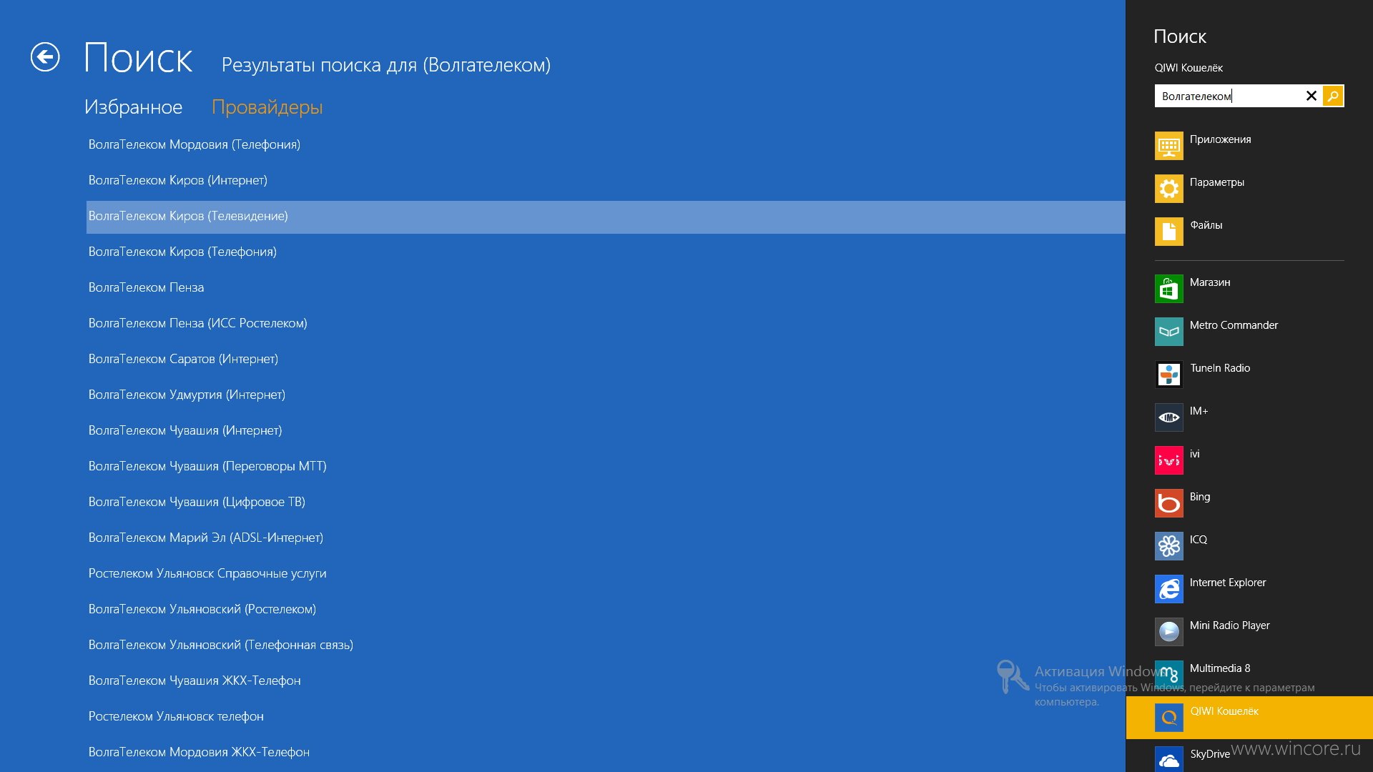
Task: Open the Приложения search category icon
Action: 1169,146
